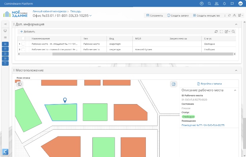The image size is (246, 157).
Task: Check row 2 checkbox in table
Action: [x=23, y=50]
